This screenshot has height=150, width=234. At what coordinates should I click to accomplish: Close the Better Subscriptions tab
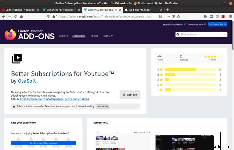pyautogui.click(x=120, y=10)
